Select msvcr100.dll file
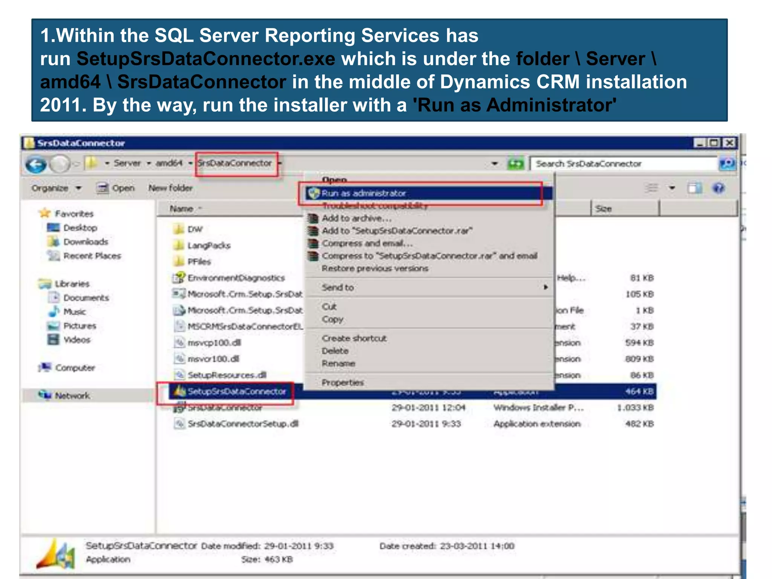The image size is (772, 579). (207, 359)
